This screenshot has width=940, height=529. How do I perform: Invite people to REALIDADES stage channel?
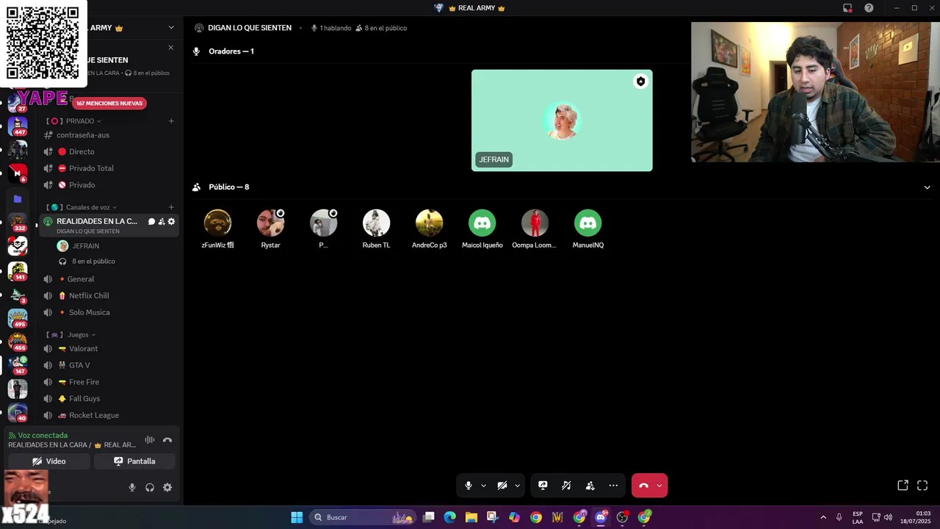(162, 221)
